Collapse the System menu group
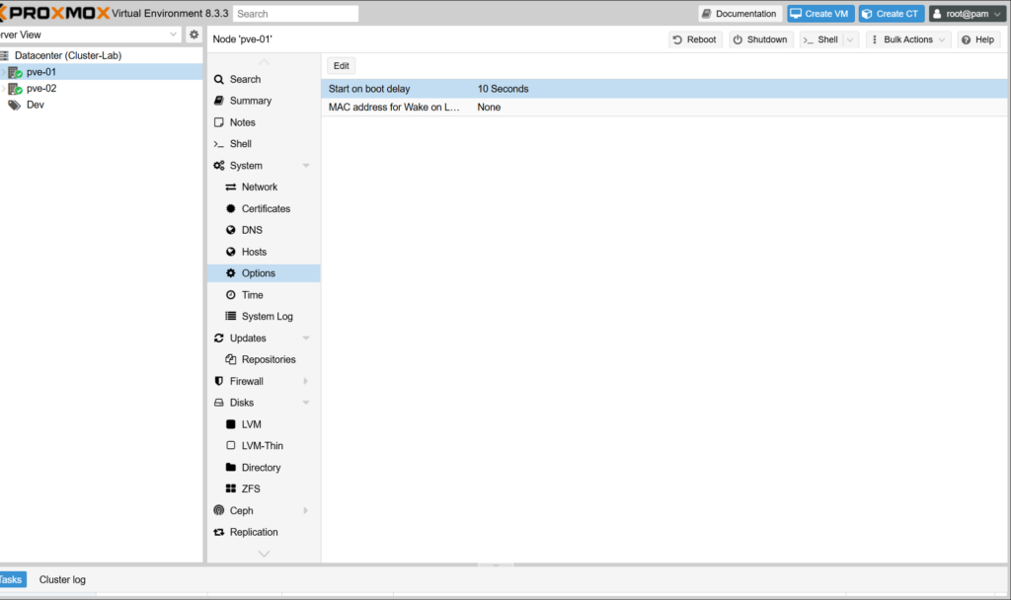Image resolution: width=1011 pixels, height=600 pixels. tap(306, 166)
